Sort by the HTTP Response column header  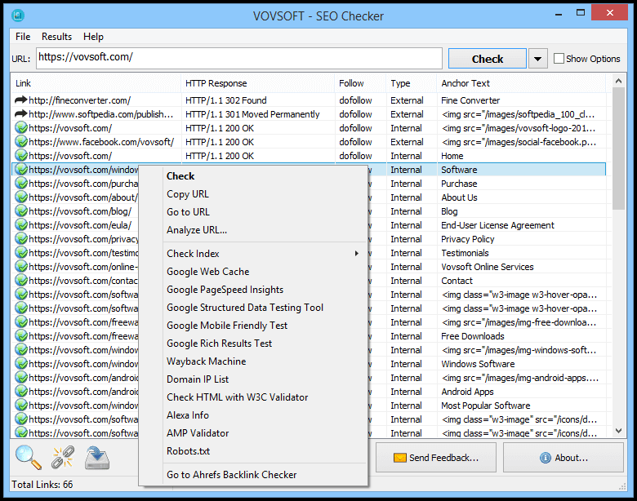point(258,83)
